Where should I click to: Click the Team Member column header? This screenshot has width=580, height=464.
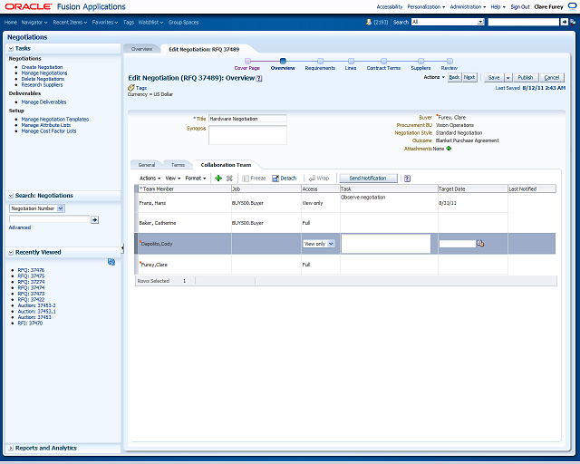185,189
